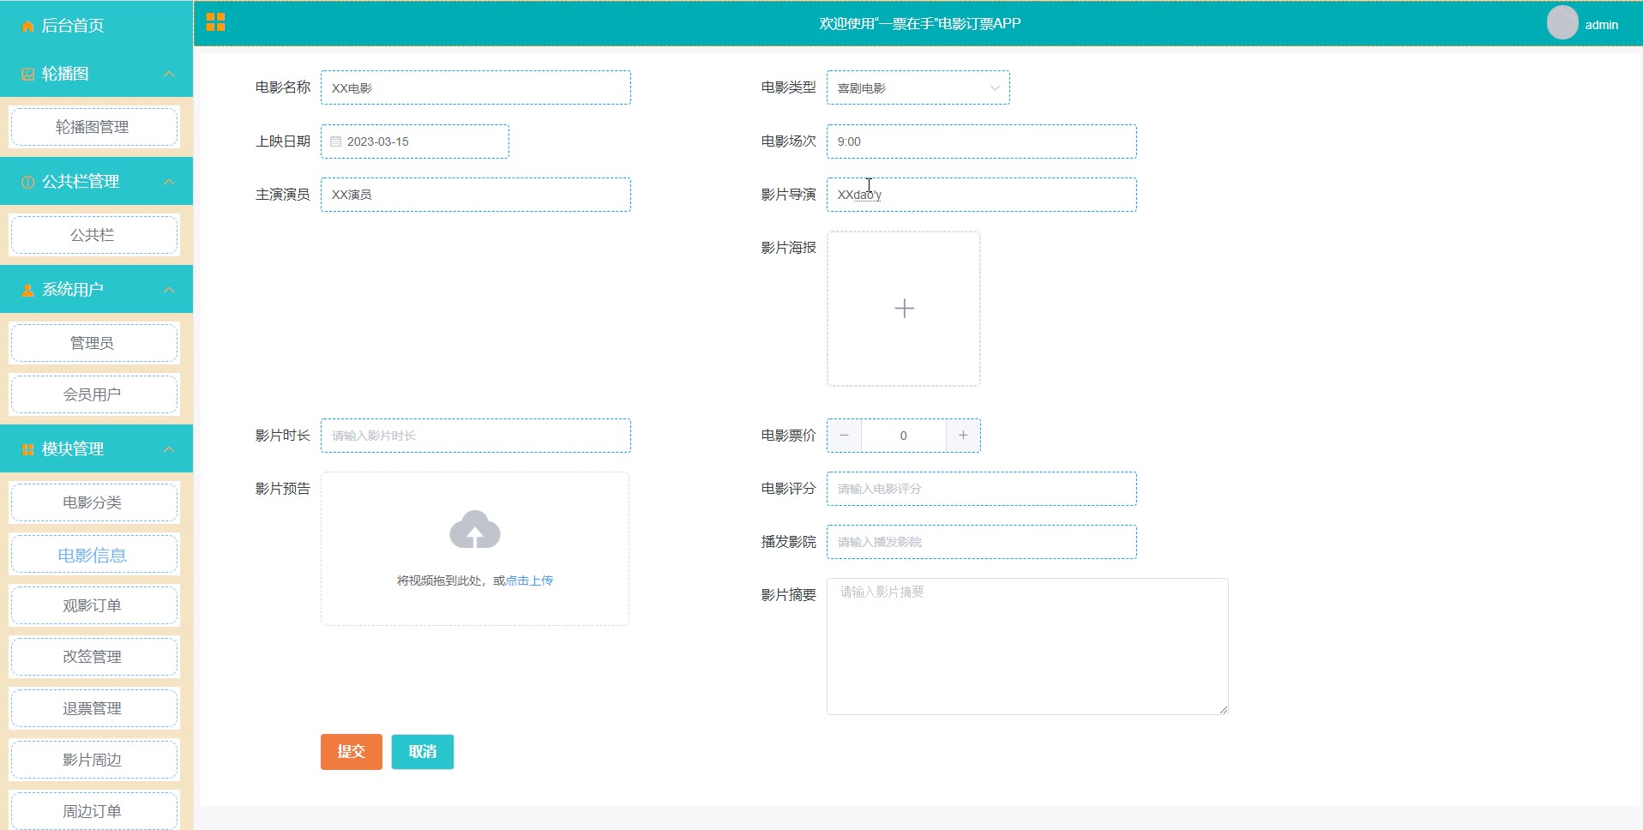
Task: Focus the 影片时长 input field
Action: click(476, 436)
